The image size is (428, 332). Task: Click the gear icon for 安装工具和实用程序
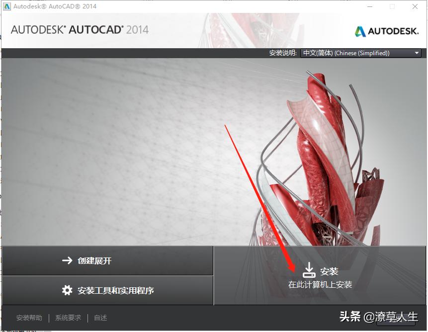tap(67, 290)
